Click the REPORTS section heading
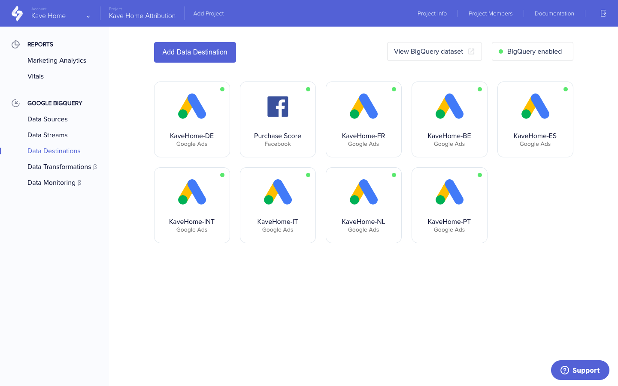 click(x=40, y=44)
